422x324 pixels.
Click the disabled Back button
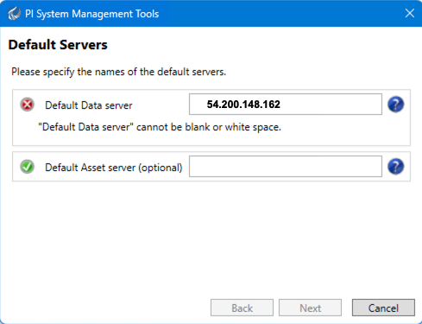[x=242, y=308]
